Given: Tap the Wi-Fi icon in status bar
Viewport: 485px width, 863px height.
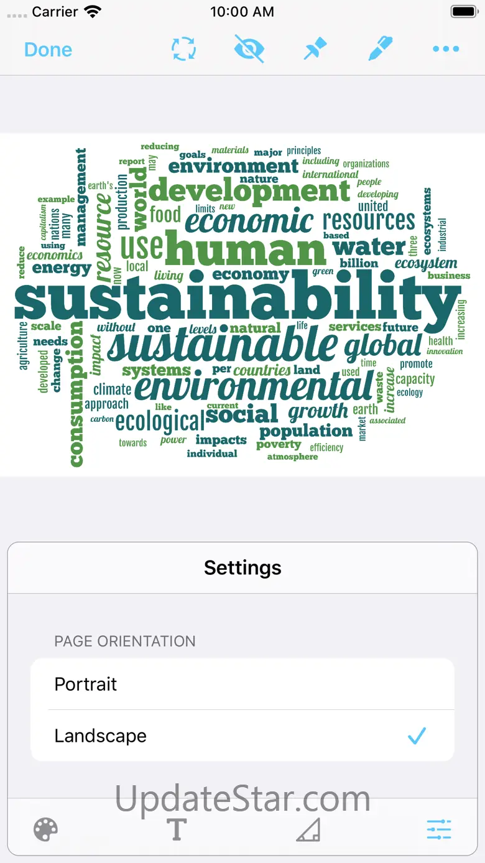Looking at the screenshot, I should (x=93, y=11).
